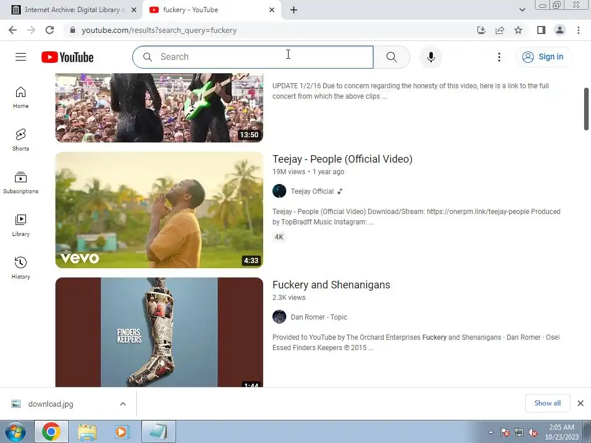Click the magnifier search button
Image resolution: width=591 pixels, height=443 pixels.
click(392, 57)
